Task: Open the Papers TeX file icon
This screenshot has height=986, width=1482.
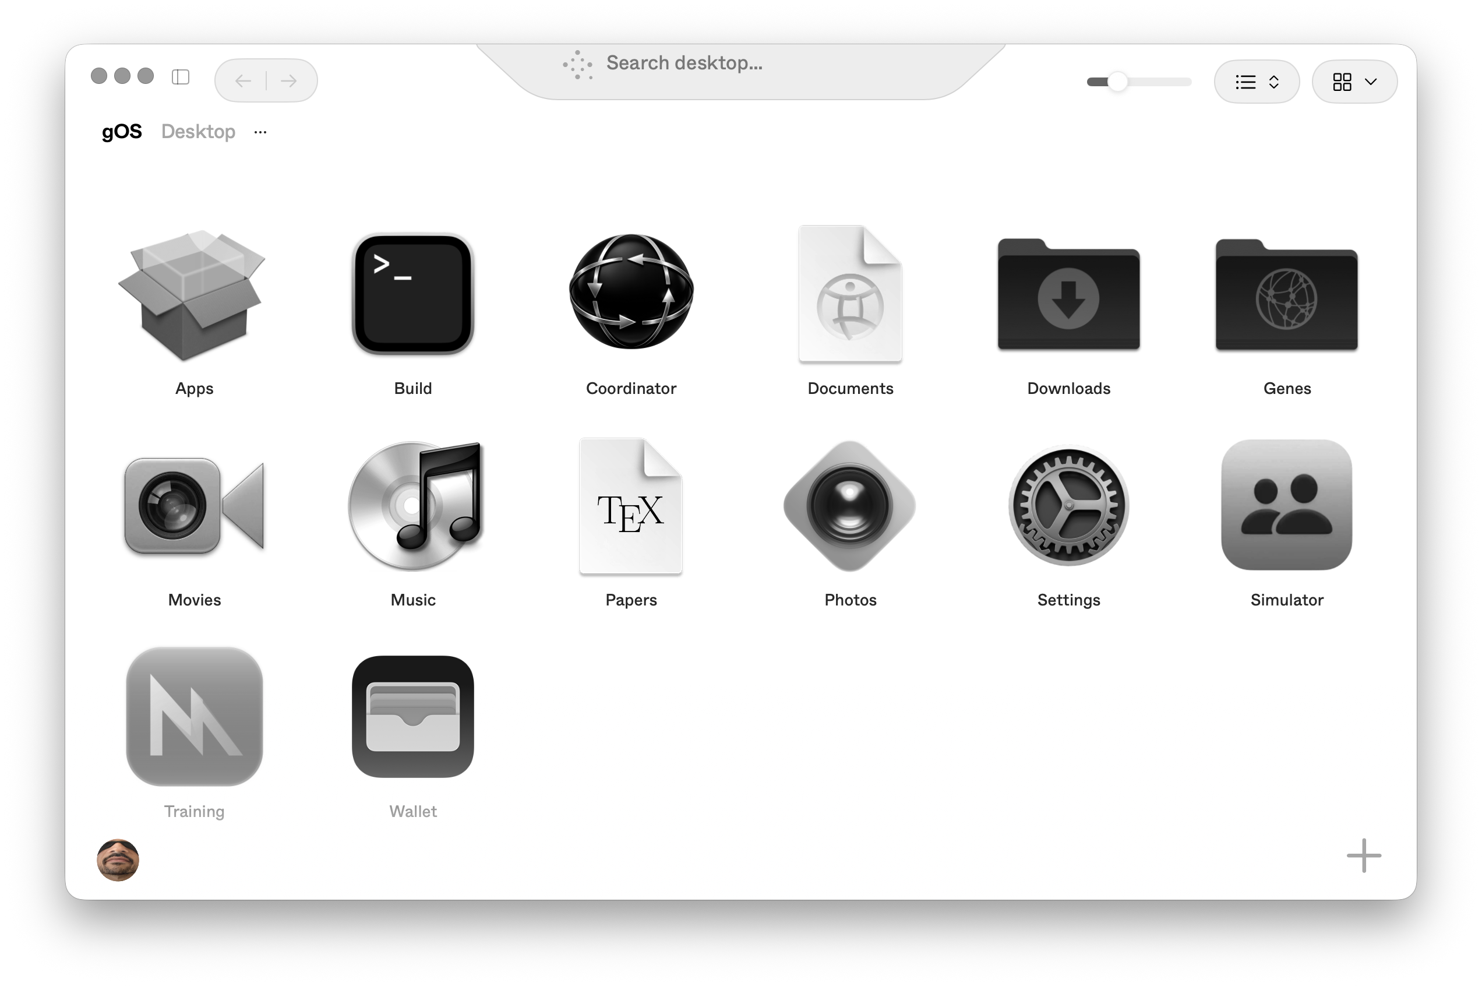Action: (x=630, y=506)
